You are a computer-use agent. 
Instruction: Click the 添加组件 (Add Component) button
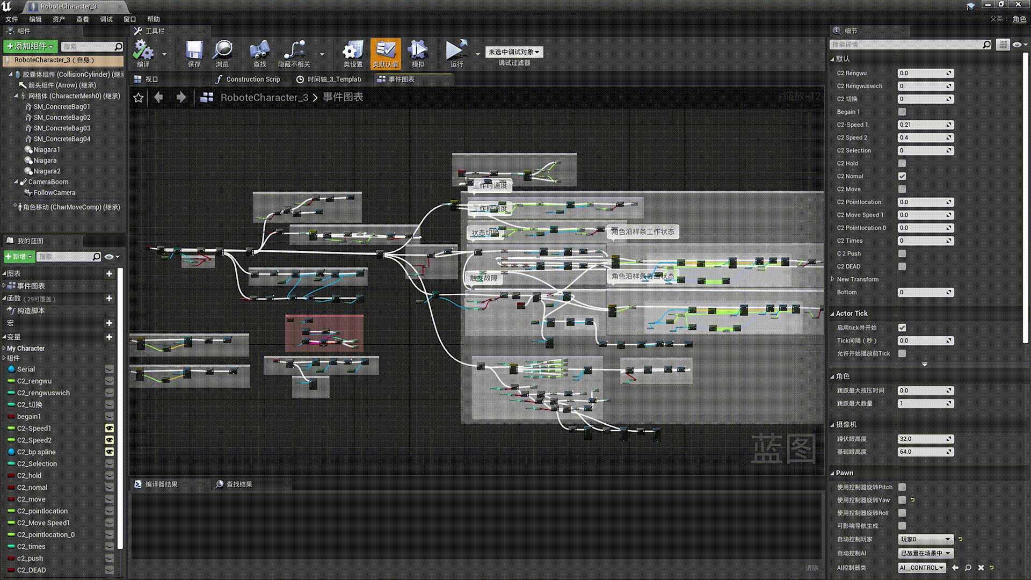point(30,46)
